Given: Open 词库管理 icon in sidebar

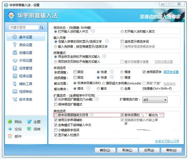Looking at the screenshot, I should [x=15, y=68].
